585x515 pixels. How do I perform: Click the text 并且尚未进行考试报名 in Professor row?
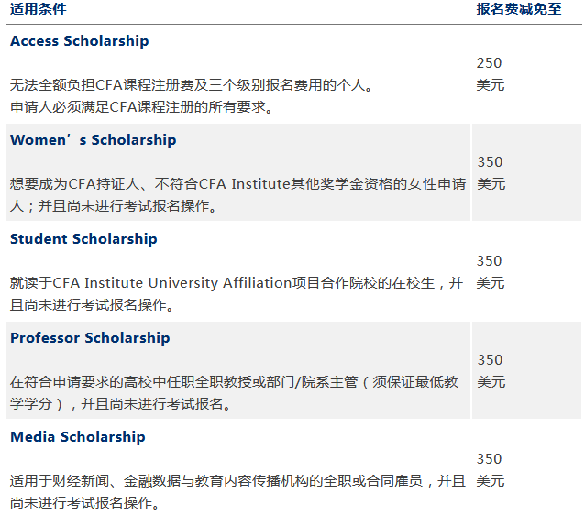click(x=156, y=404)
